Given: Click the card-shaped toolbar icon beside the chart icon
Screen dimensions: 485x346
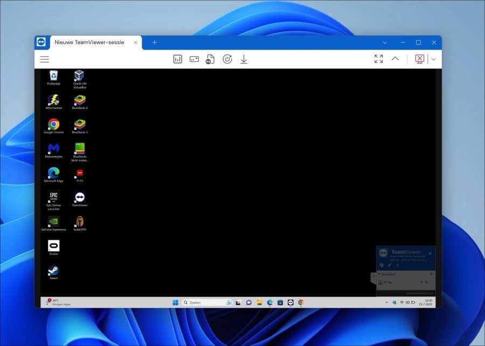Looking at the screenshot, I should (x=194, y=59).
